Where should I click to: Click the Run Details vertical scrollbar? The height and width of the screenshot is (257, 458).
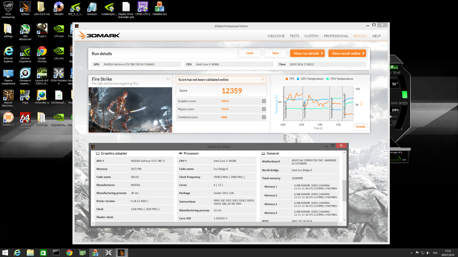344,191
